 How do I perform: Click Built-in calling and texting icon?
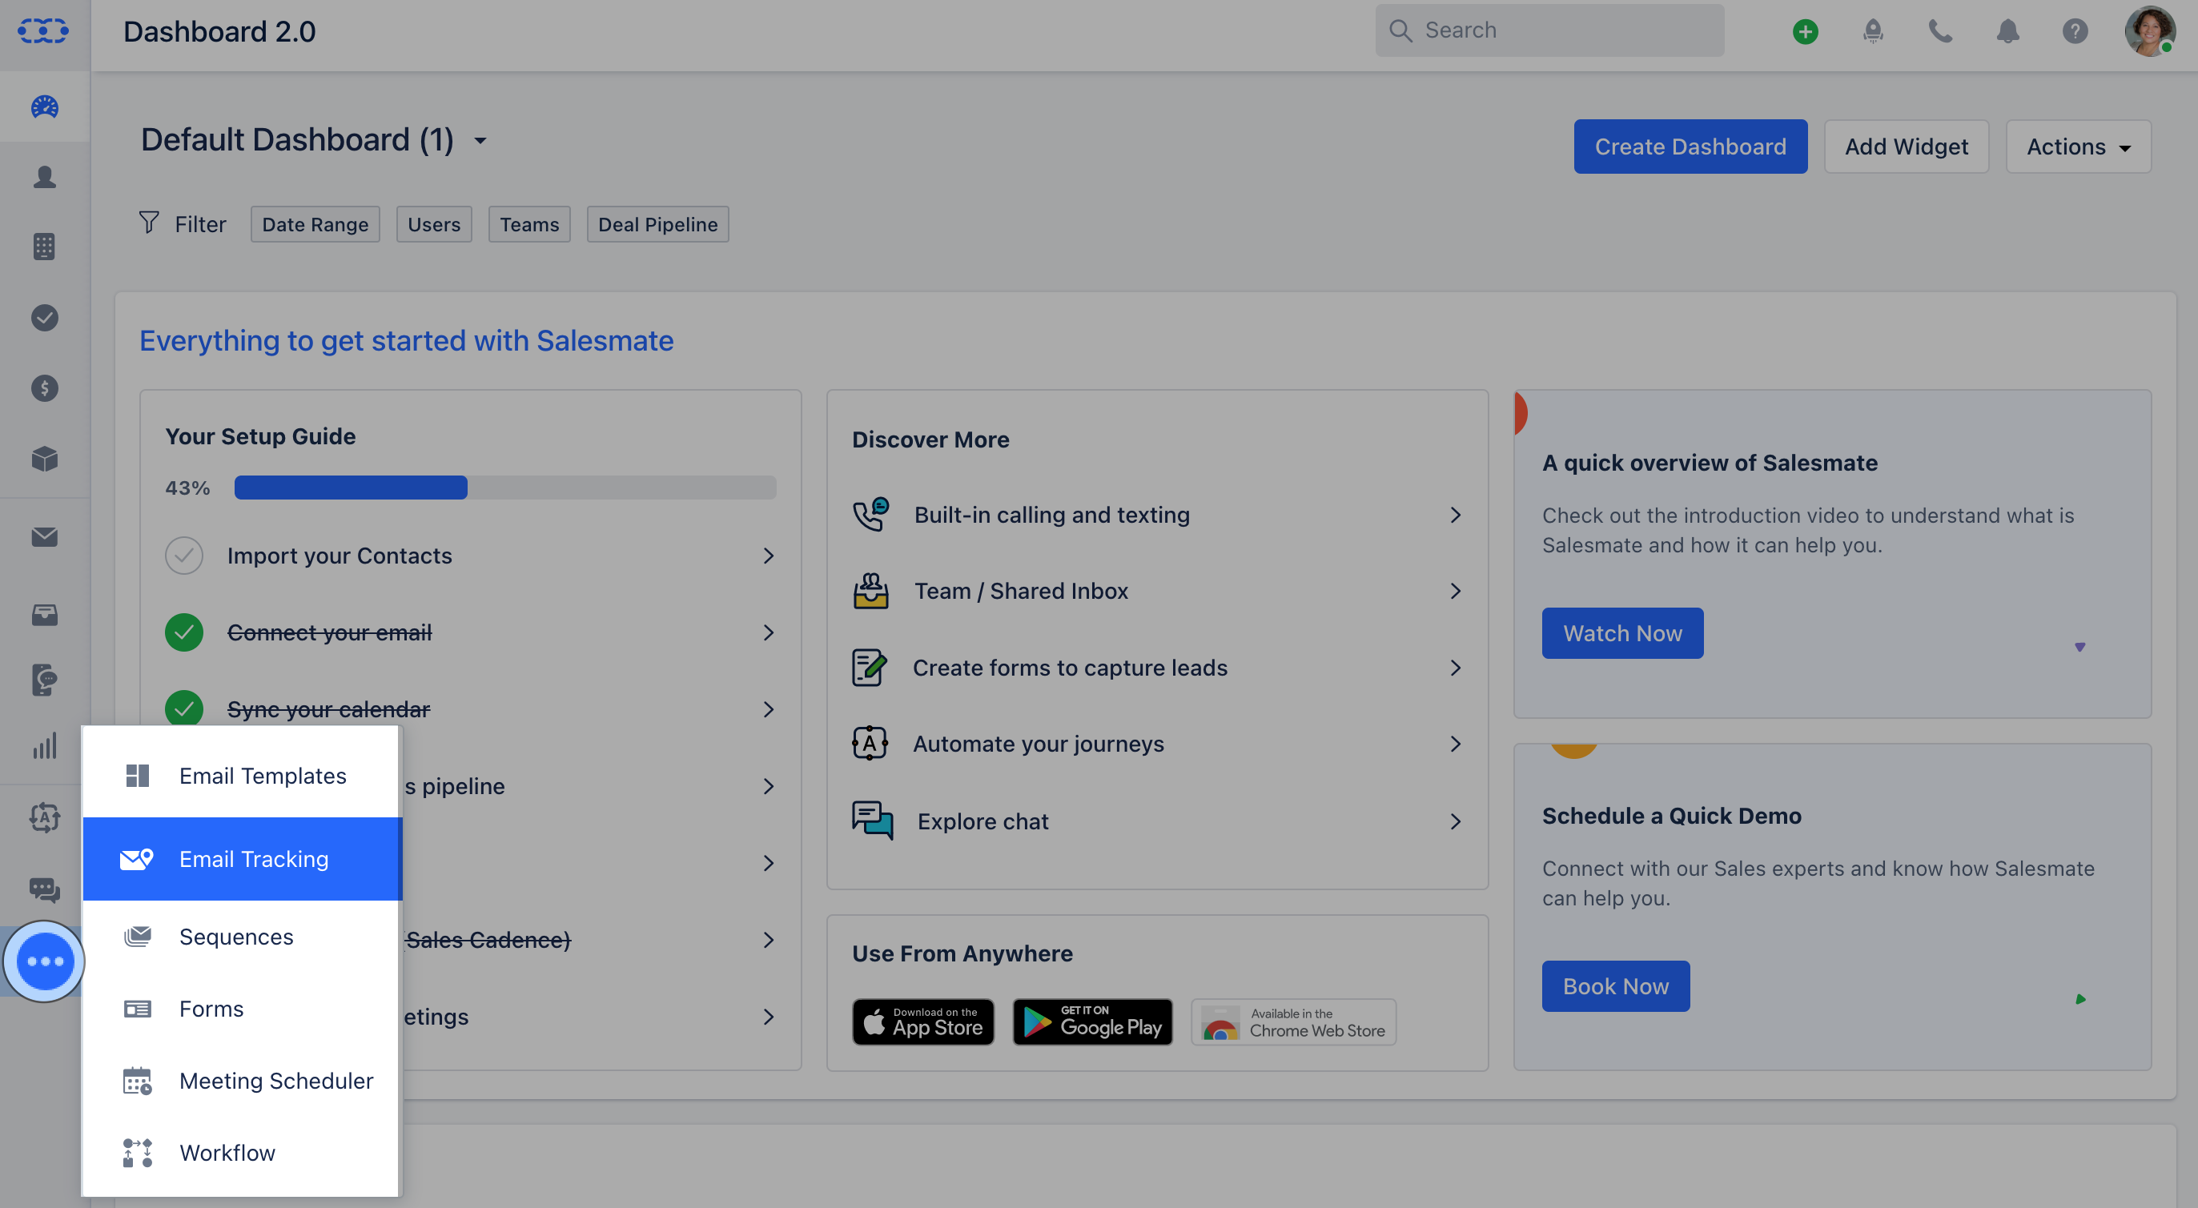pyautogui.click(x=870, y=515)
